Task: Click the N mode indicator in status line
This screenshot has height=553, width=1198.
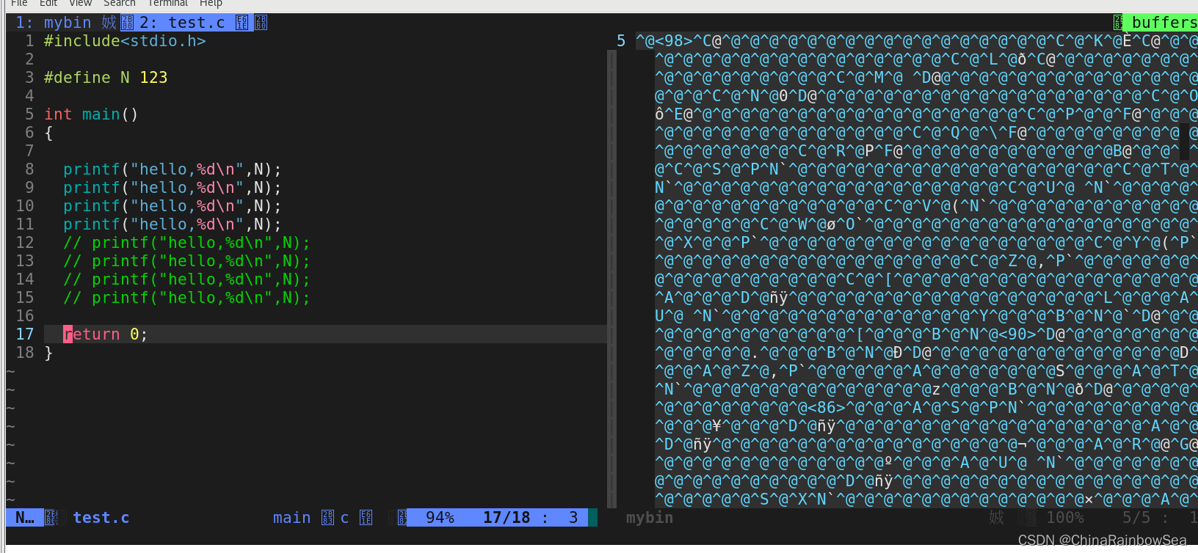Action: pos(25,518)
